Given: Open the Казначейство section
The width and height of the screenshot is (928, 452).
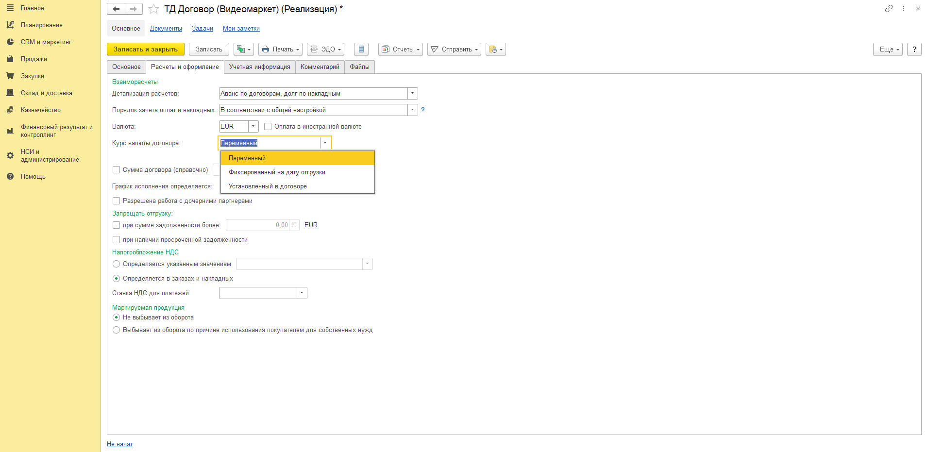Looking at the screenshot, I should pos(40,110).
